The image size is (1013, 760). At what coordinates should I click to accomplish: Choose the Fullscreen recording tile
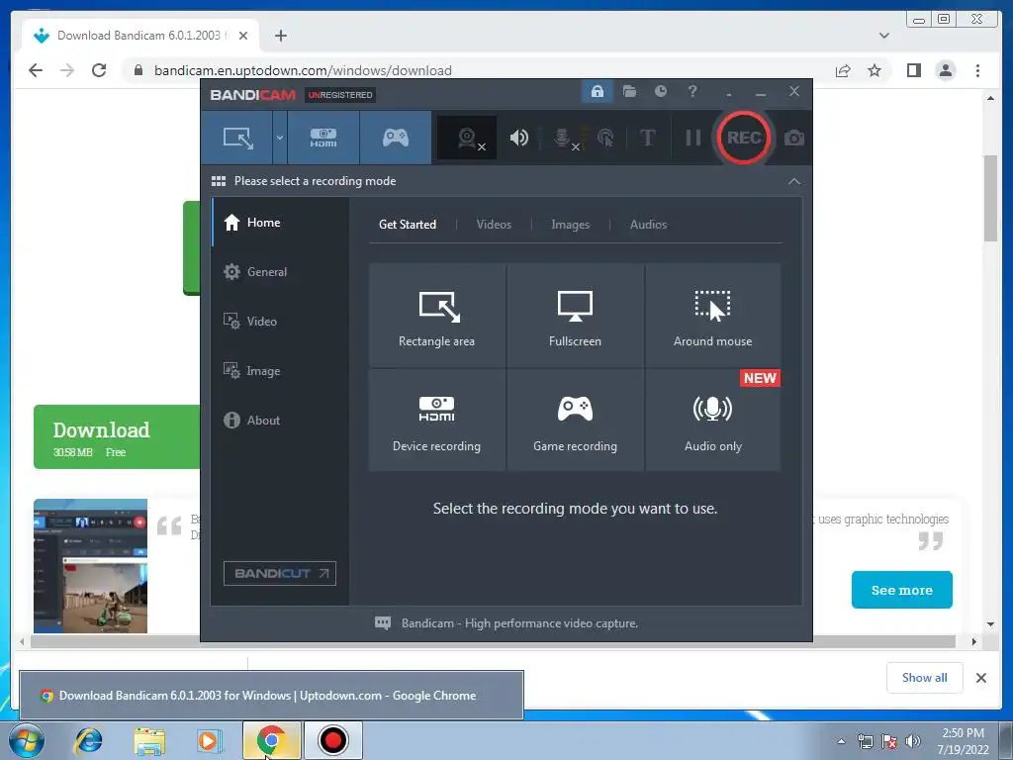click(x=575, y=316)
